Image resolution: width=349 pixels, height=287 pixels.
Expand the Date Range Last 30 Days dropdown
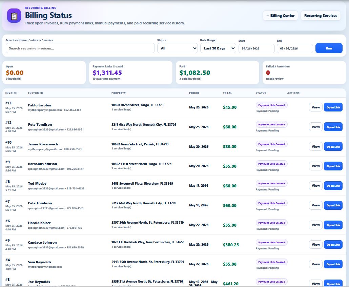coord(218,48)
